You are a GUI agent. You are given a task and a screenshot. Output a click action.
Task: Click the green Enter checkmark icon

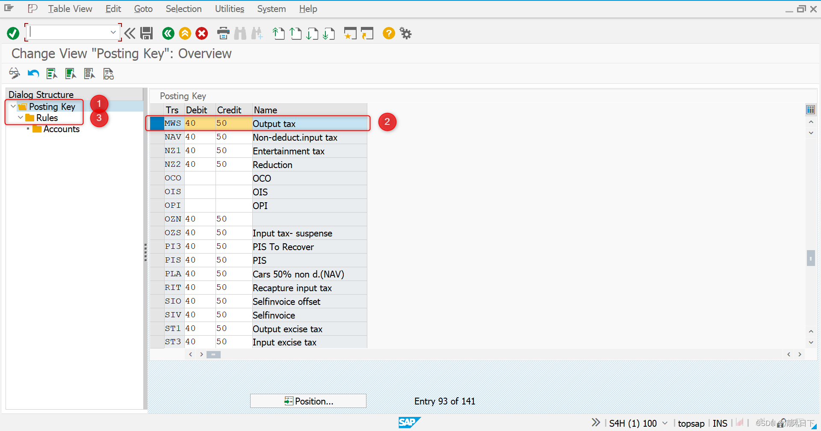(13, 33)
